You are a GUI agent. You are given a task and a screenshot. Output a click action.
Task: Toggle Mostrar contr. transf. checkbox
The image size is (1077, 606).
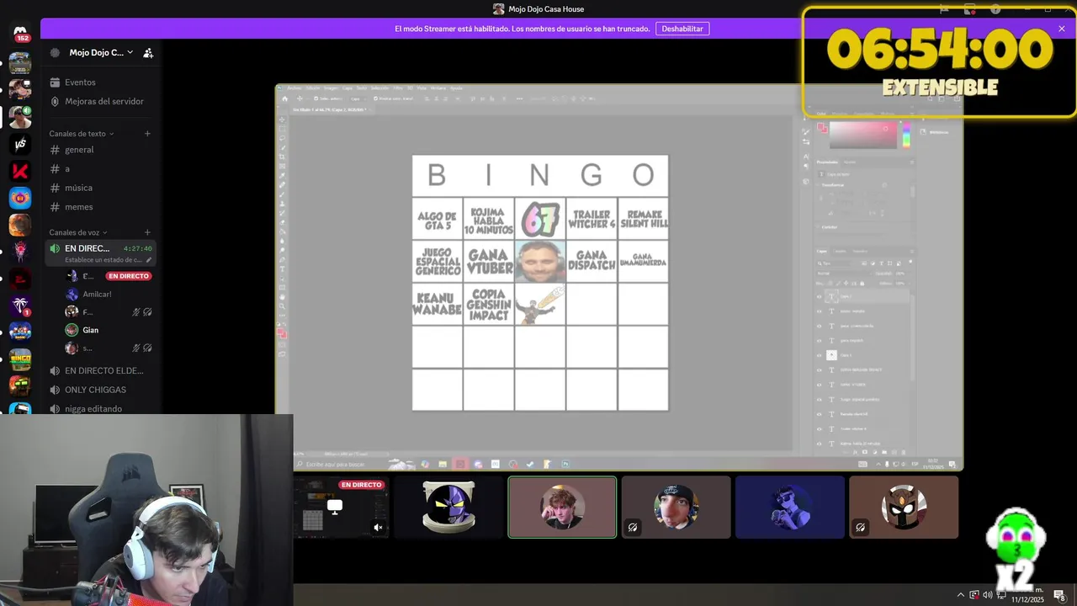tap(375, 98)
